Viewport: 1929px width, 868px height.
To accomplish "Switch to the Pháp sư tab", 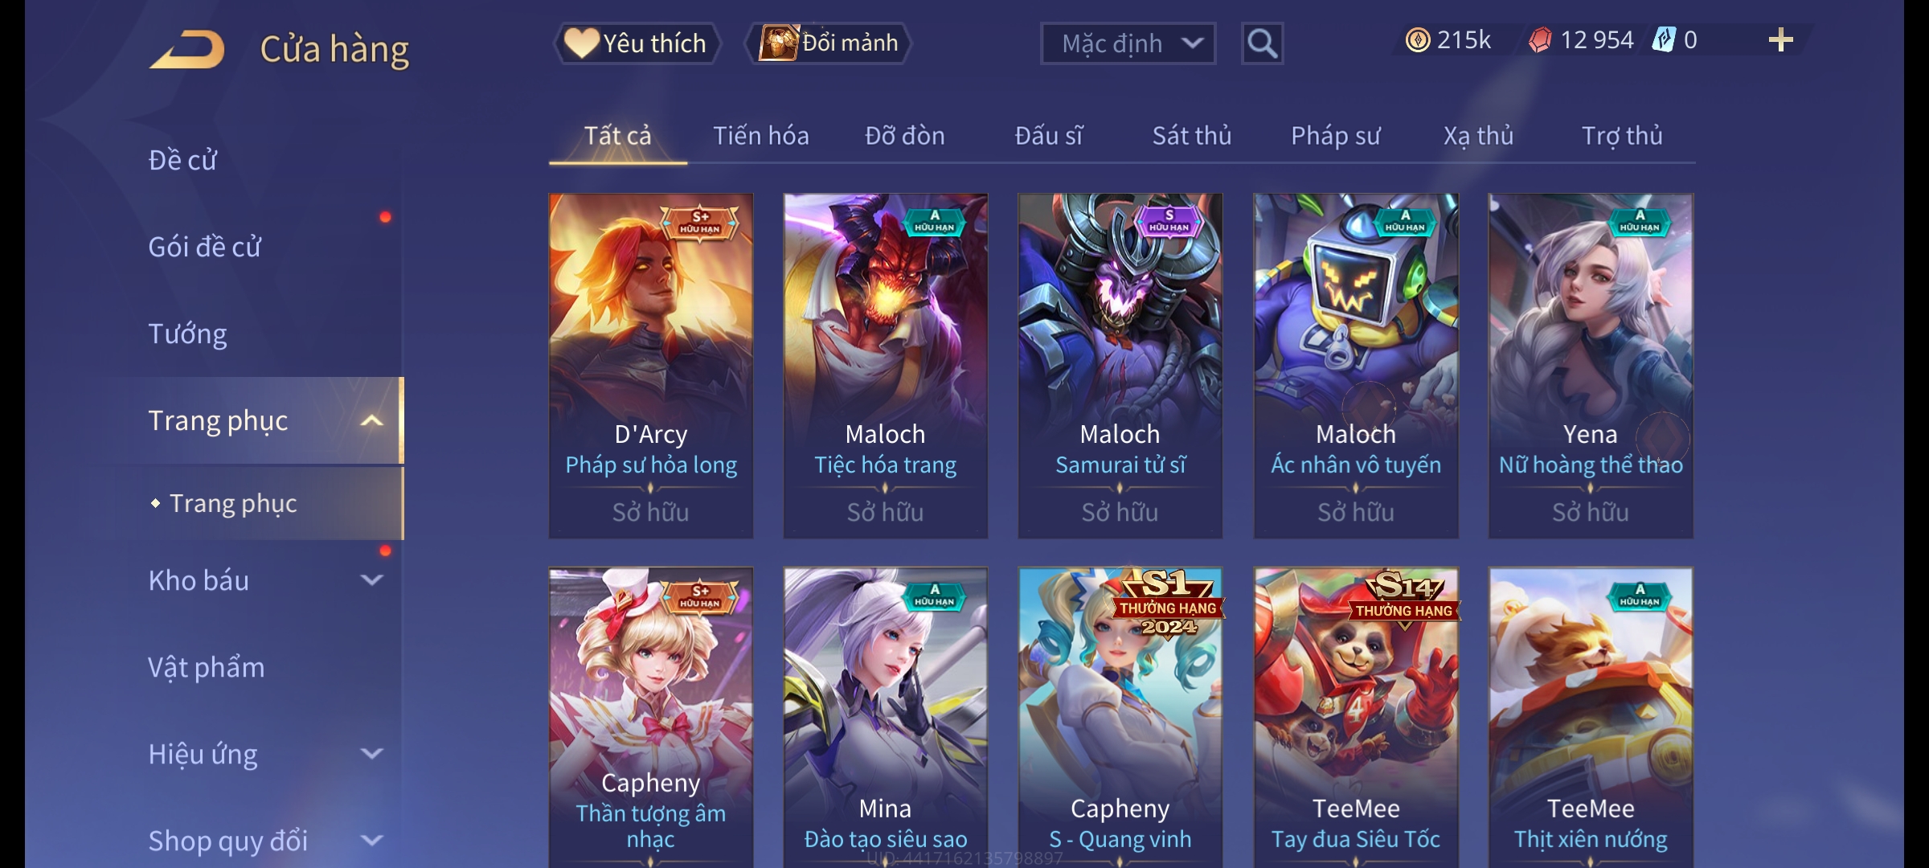I will pyautogui.click(x=1335, y=136).
